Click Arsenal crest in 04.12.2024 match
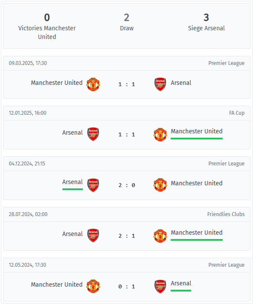 coord(93,185)
